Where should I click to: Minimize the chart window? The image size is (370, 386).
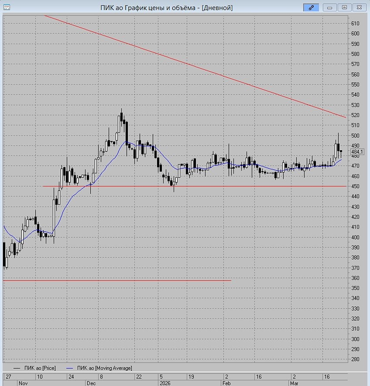(x=330, y=7)
